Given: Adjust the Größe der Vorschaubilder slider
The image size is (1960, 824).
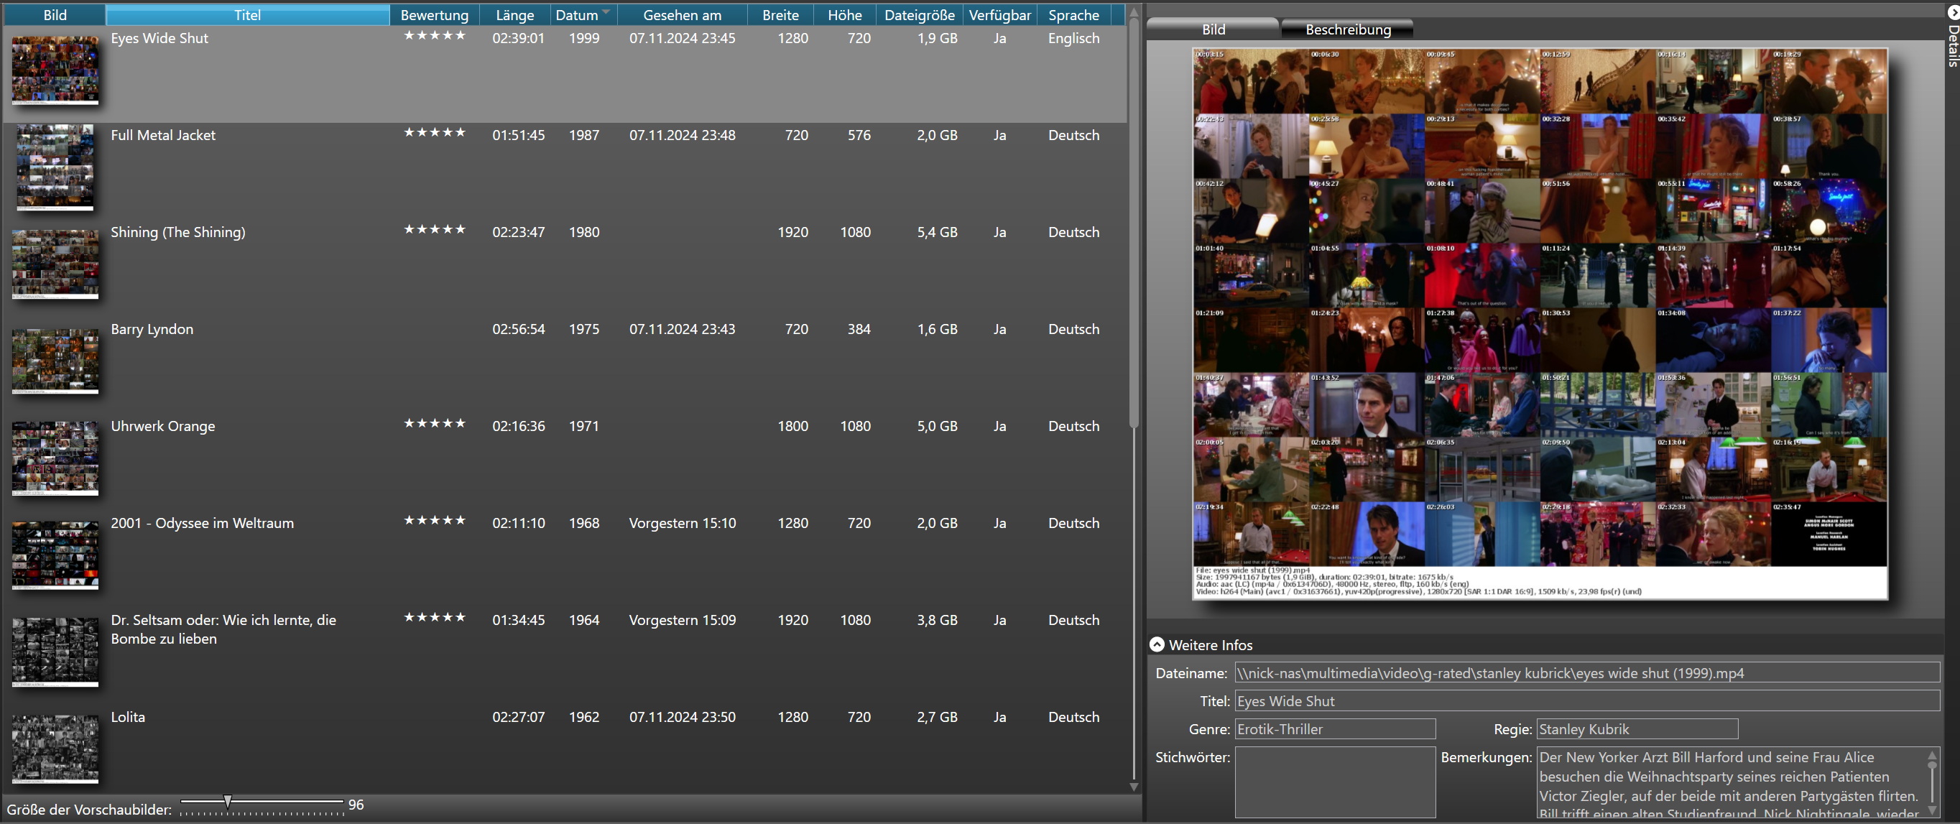Looking at the screenshot, I should [228, 801].
